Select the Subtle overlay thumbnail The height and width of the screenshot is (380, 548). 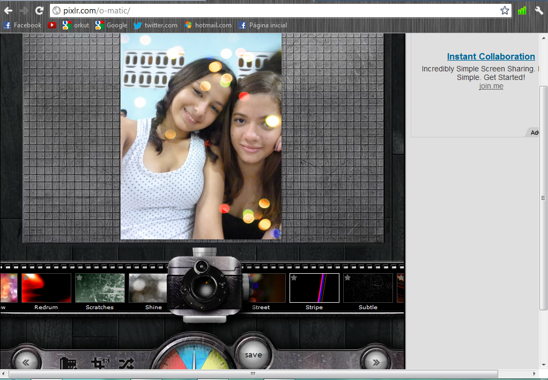click(368, 288)
